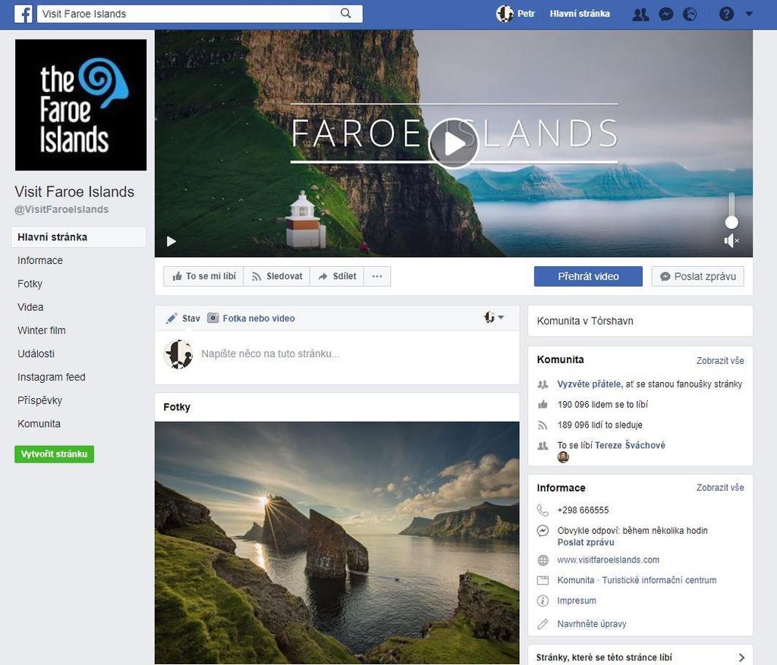777x665 pixels.
Task: Click Zobrazit vše in Komunita panel
Action: point(720,360)
